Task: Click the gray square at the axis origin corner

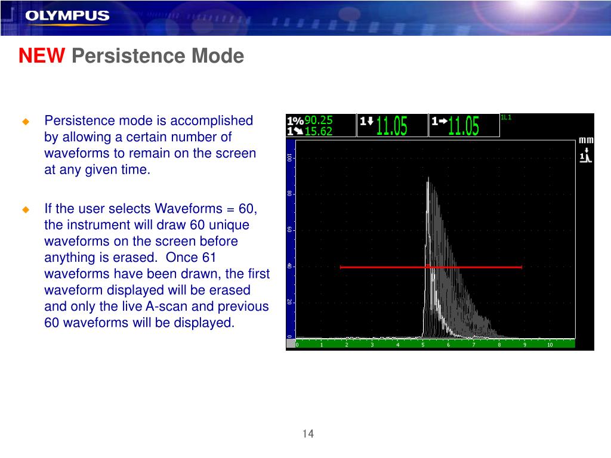Action: tap(291, 343)
